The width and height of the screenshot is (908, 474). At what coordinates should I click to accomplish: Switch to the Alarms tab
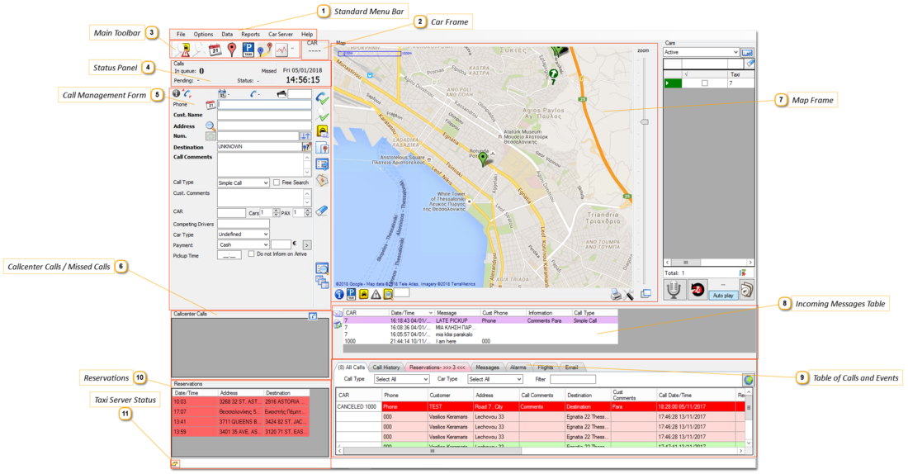518,367
